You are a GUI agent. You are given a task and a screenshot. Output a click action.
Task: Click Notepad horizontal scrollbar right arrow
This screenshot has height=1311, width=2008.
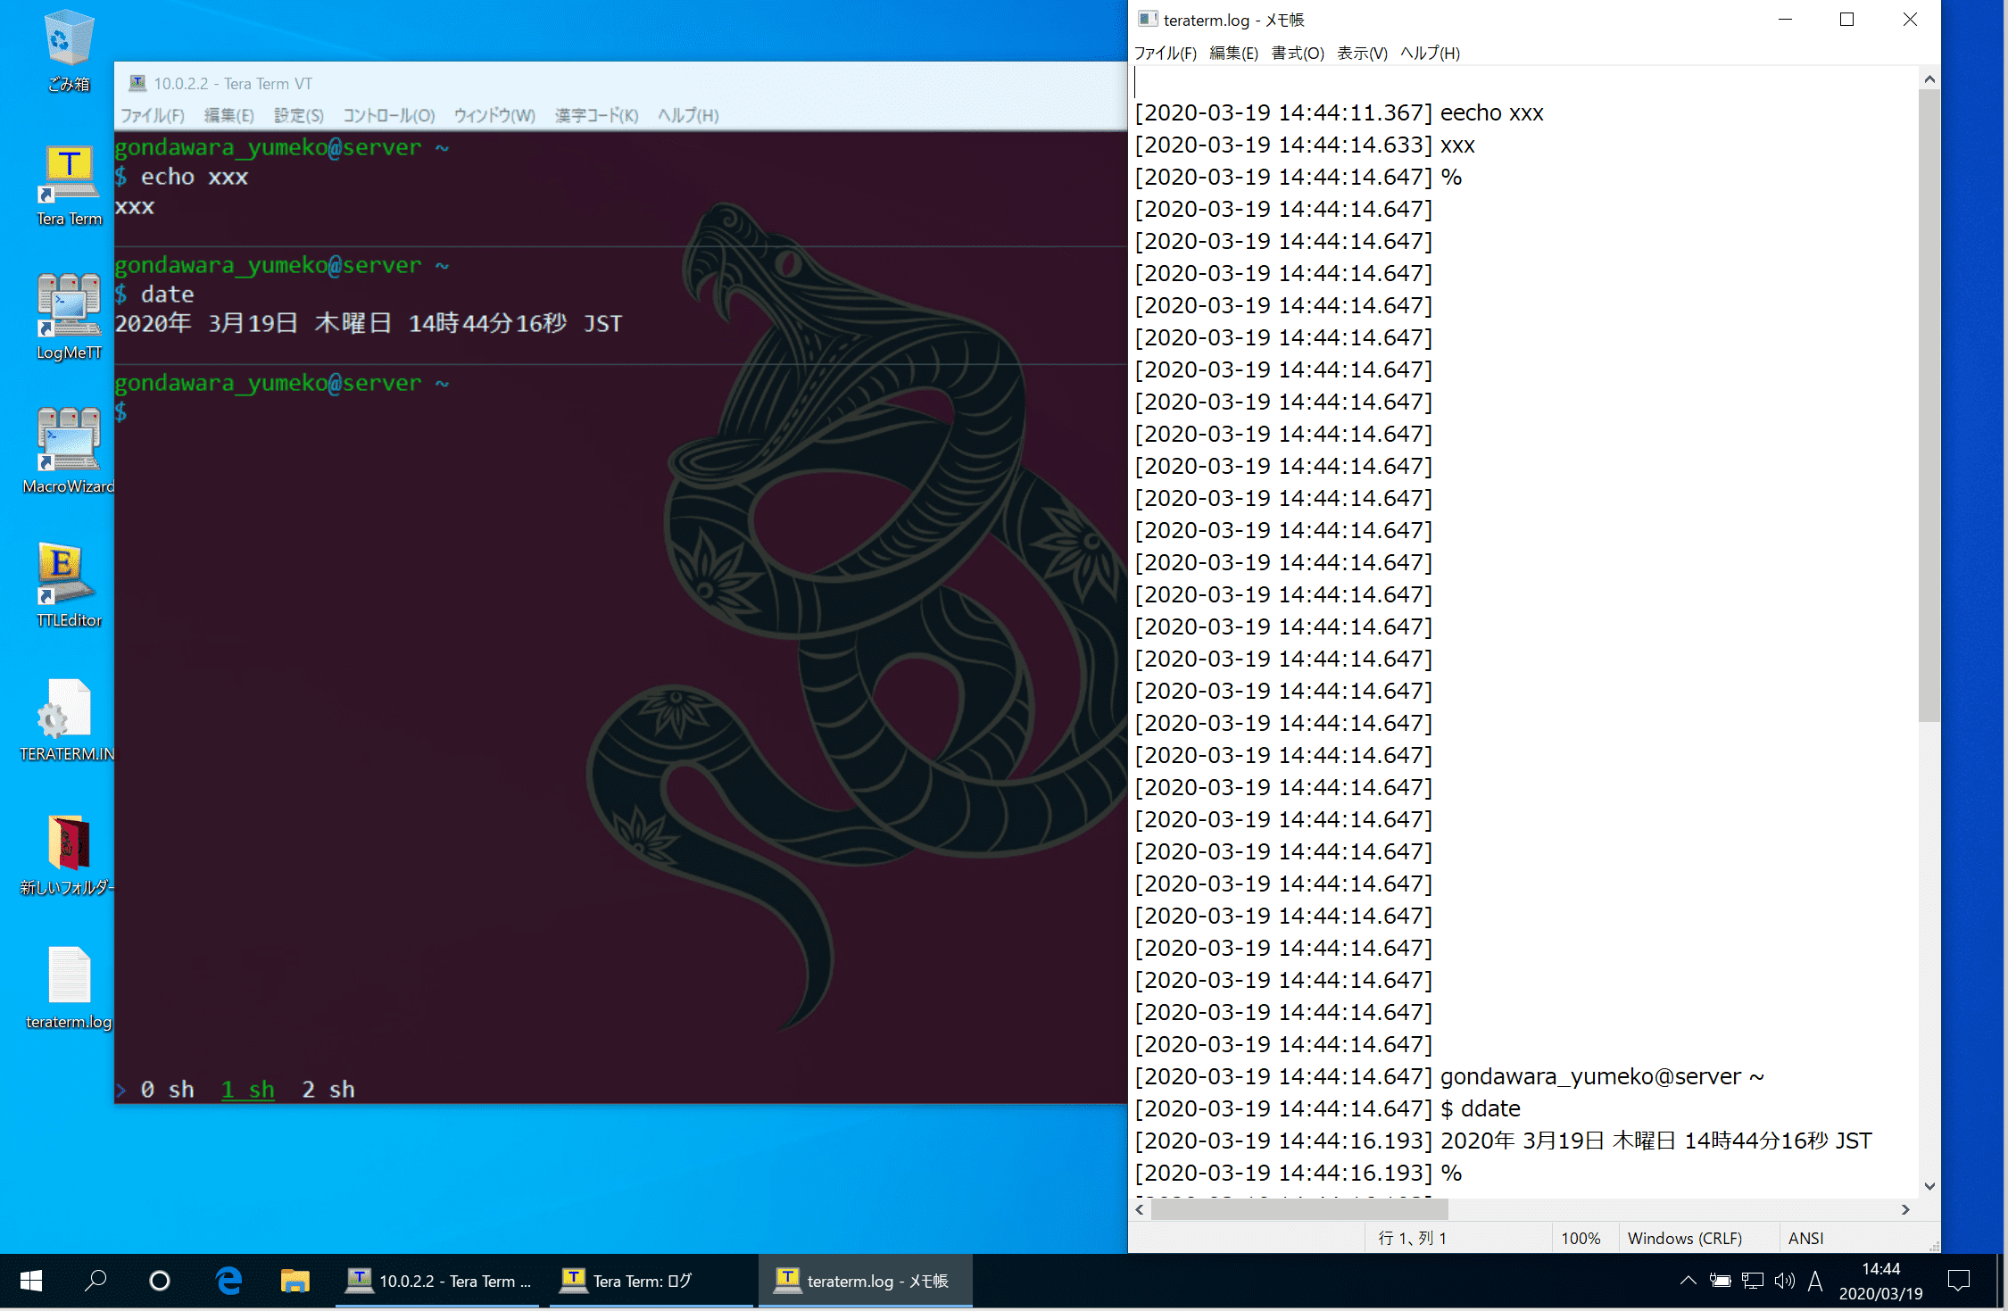pos(1905,1209)
